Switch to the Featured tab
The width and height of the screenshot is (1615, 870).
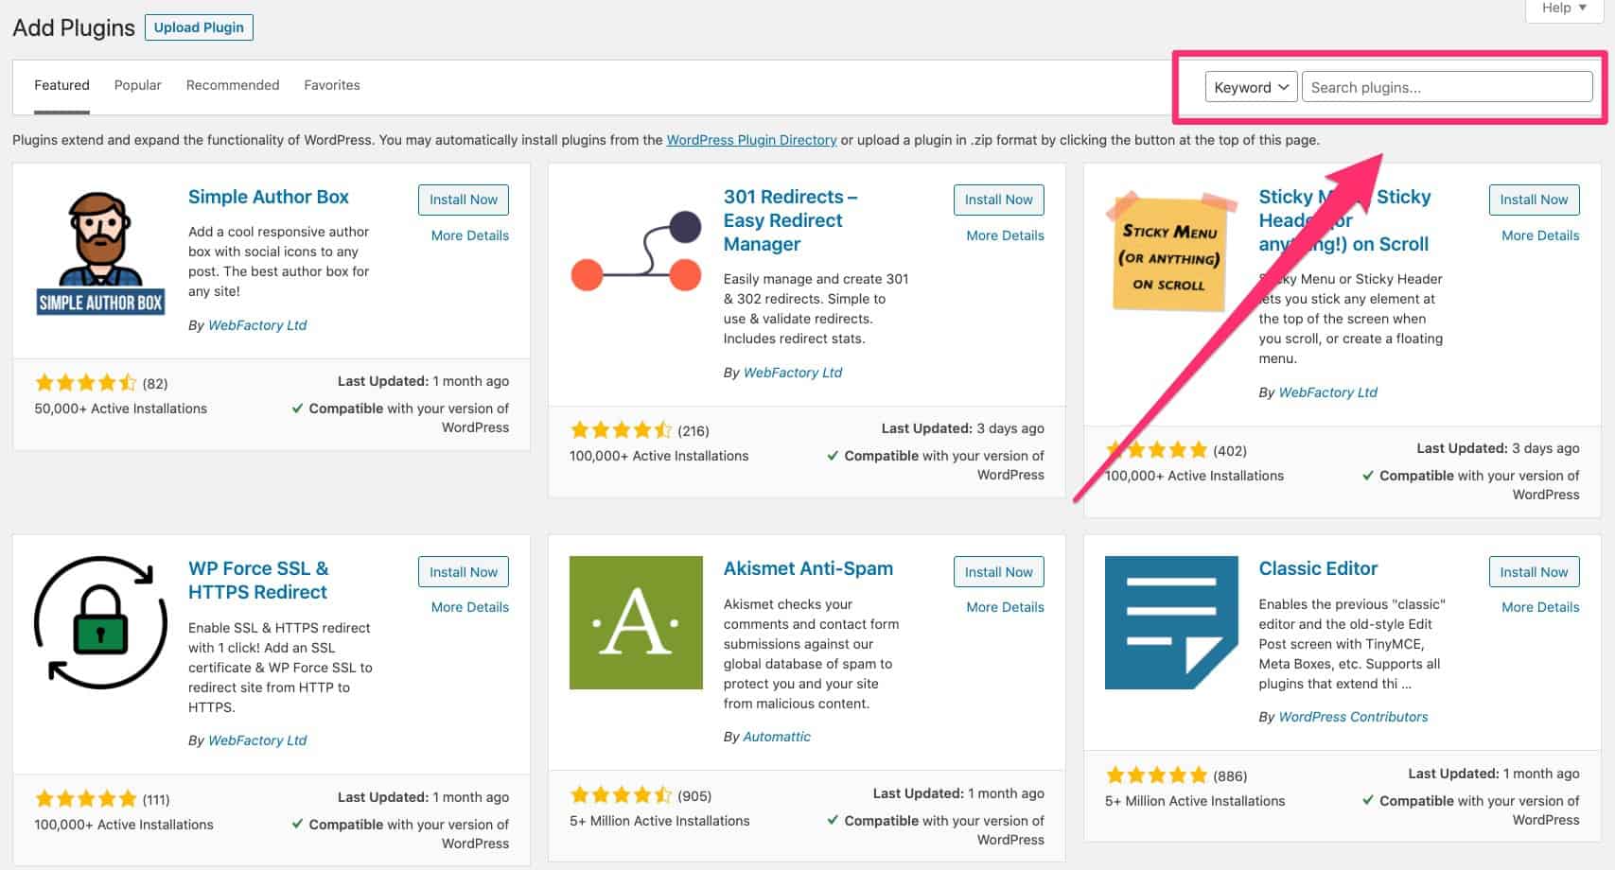(61, 85)
